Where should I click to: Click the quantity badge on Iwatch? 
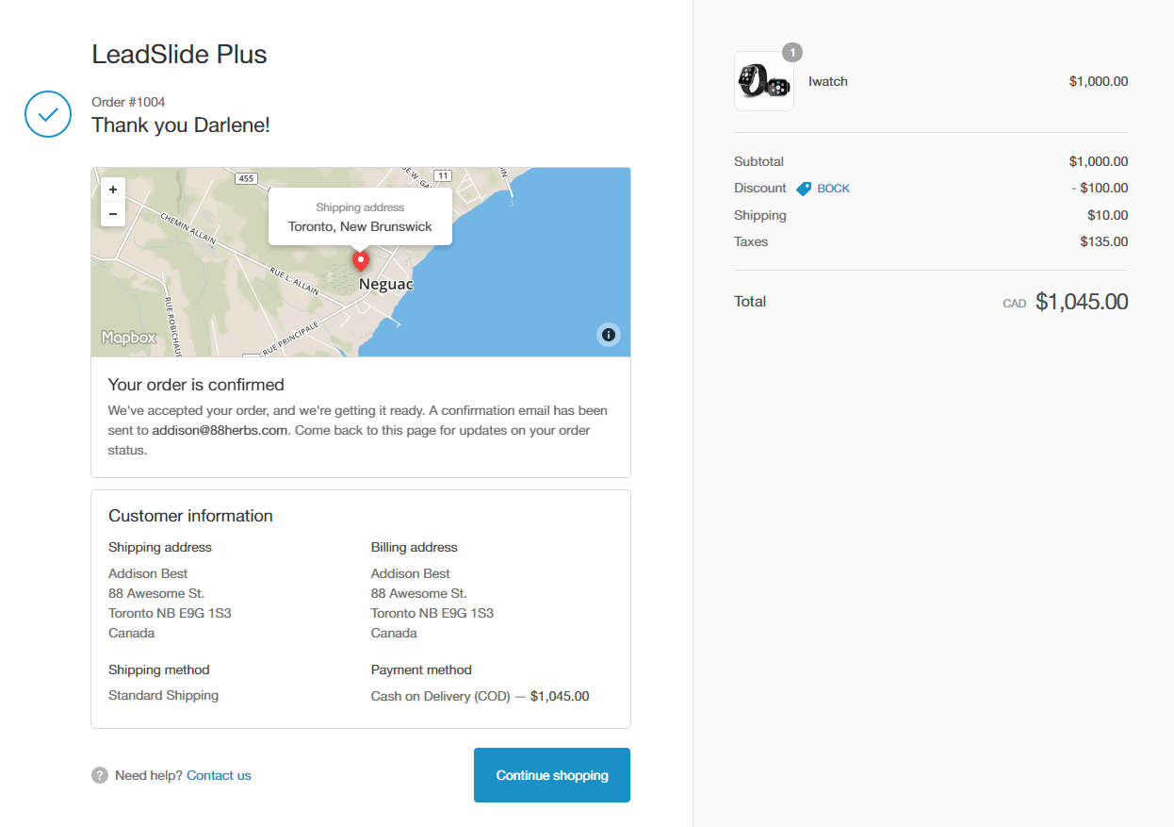(792, 53)
